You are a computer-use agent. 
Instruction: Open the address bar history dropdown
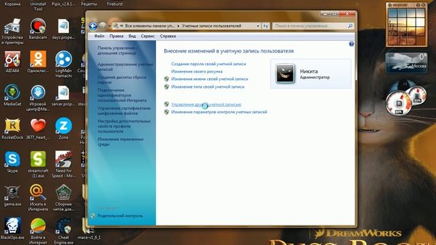coord(258,26)
